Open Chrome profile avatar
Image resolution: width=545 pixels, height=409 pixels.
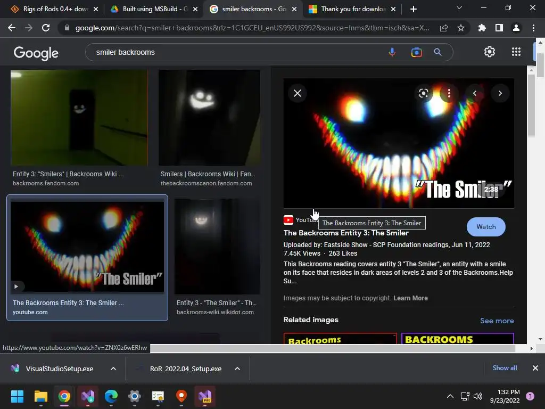point(516,28)
